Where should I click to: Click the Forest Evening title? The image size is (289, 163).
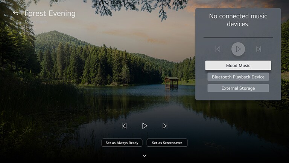[50, 14]
